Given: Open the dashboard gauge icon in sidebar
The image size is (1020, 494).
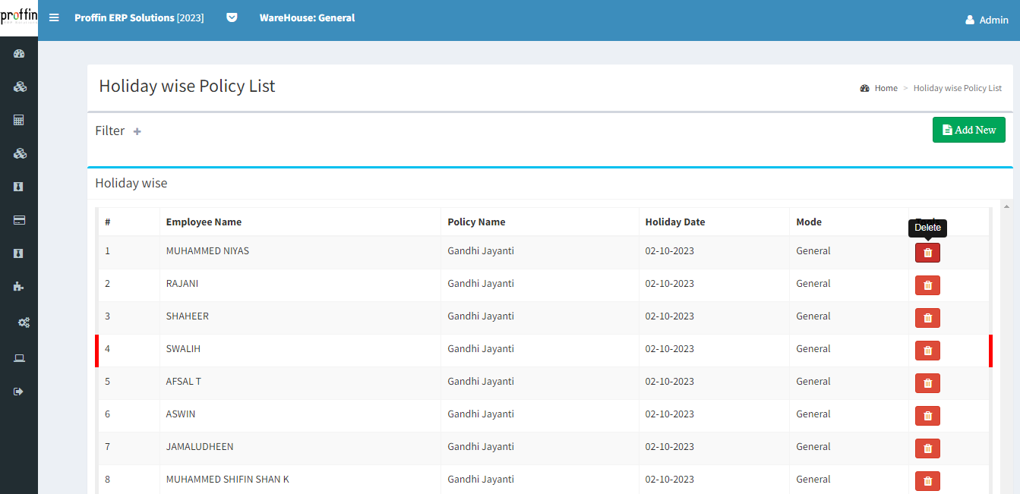Looking at the screenshot, I should point(19,53).
